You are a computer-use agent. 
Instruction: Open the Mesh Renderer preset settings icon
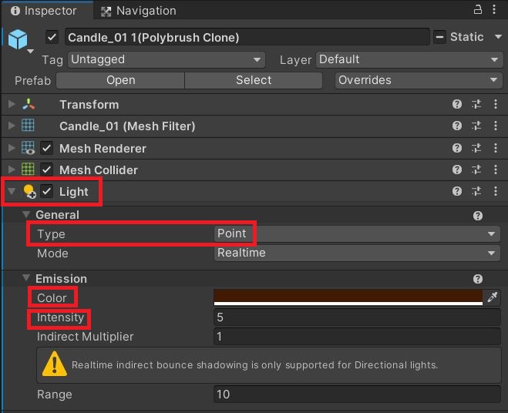476,148
